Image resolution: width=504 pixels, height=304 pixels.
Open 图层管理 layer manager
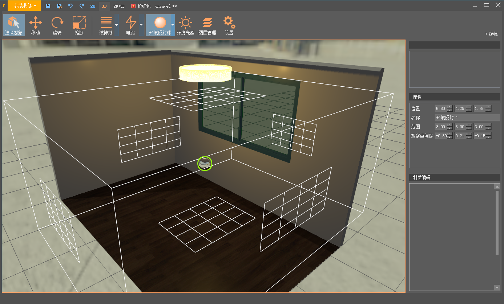point(207,25)
